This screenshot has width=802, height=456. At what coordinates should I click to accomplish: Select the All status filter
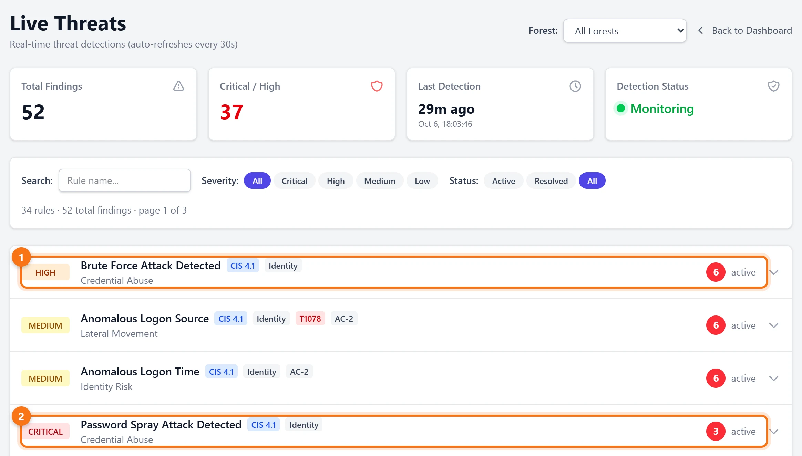click(x=592, y=180)
